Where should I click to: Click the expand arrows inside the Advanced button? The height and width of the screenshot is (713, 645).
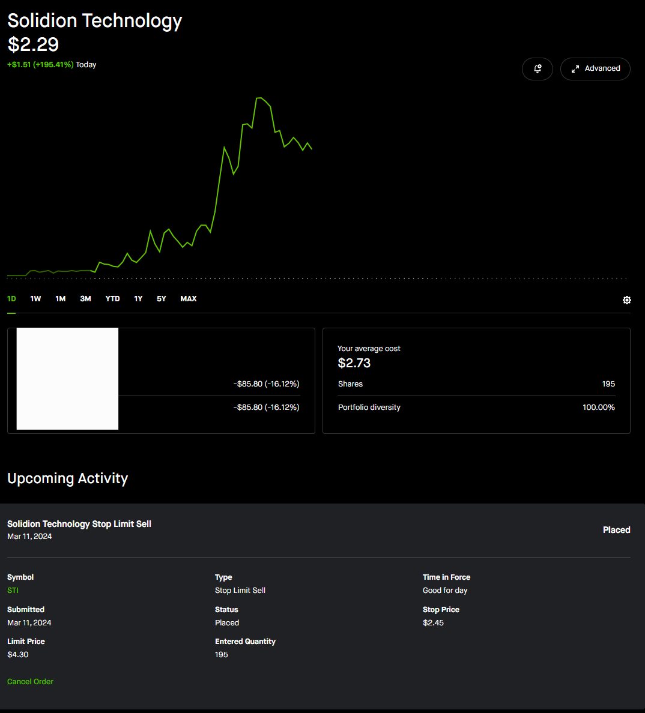(575, 69)
